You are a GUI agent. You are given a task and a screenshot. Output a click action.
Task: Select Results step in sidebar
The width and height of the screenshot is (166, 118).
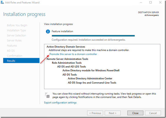11,61
